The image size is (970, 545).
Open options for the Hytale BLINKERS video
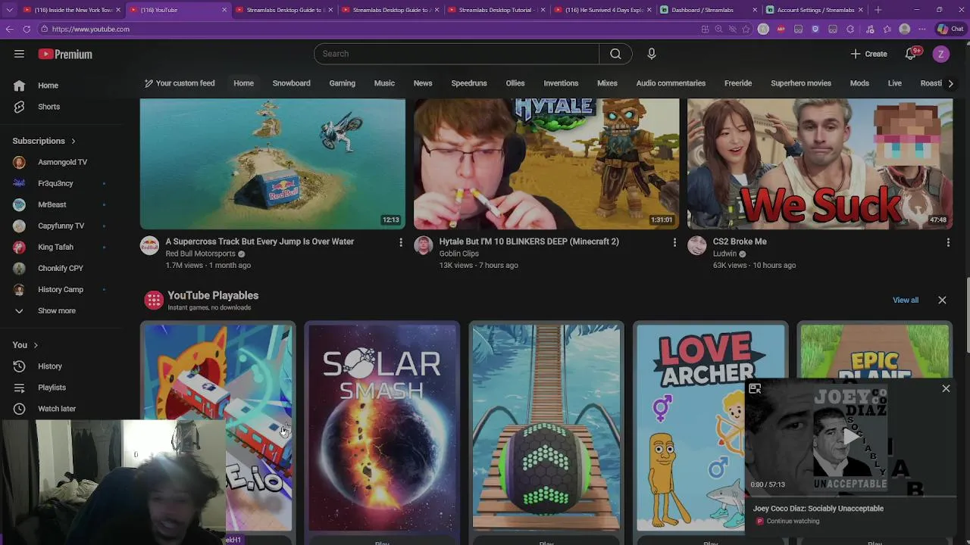pos(674,242)
